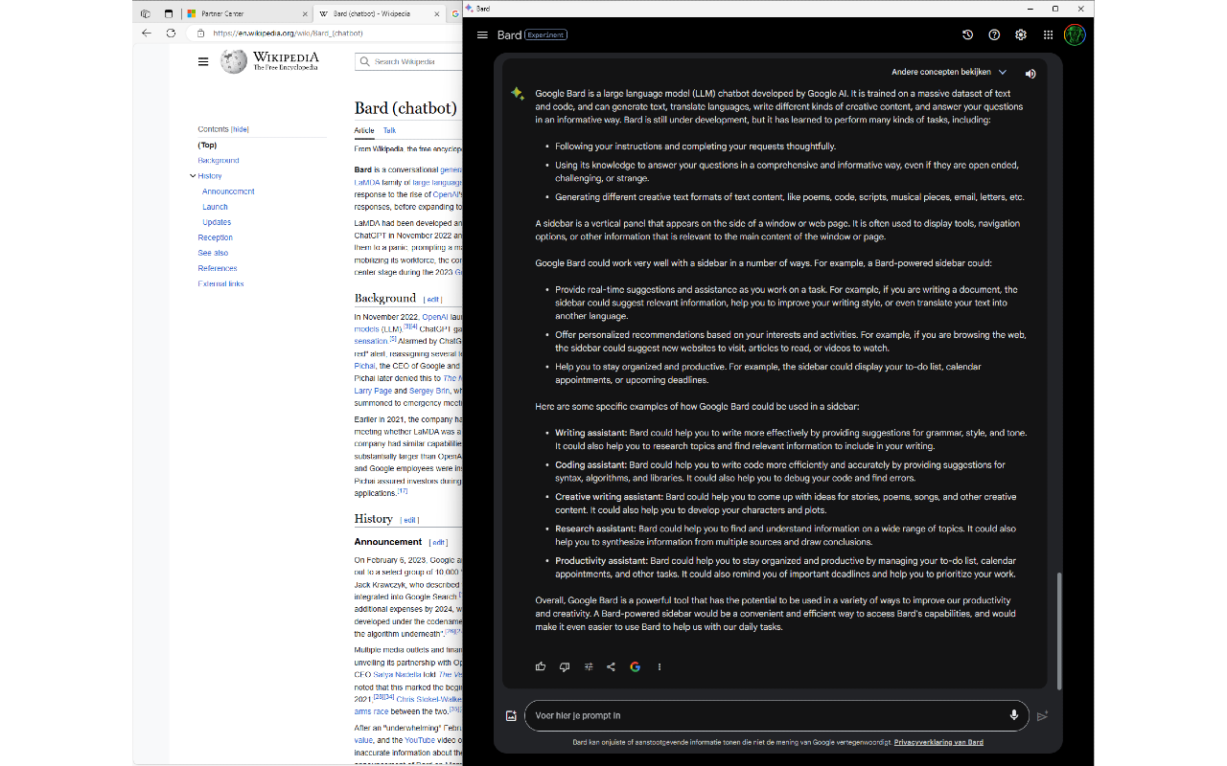This screenshot has width=1227, height=766.
Task: Click the Wikipedia globe logo
Action: coord(234,61)
